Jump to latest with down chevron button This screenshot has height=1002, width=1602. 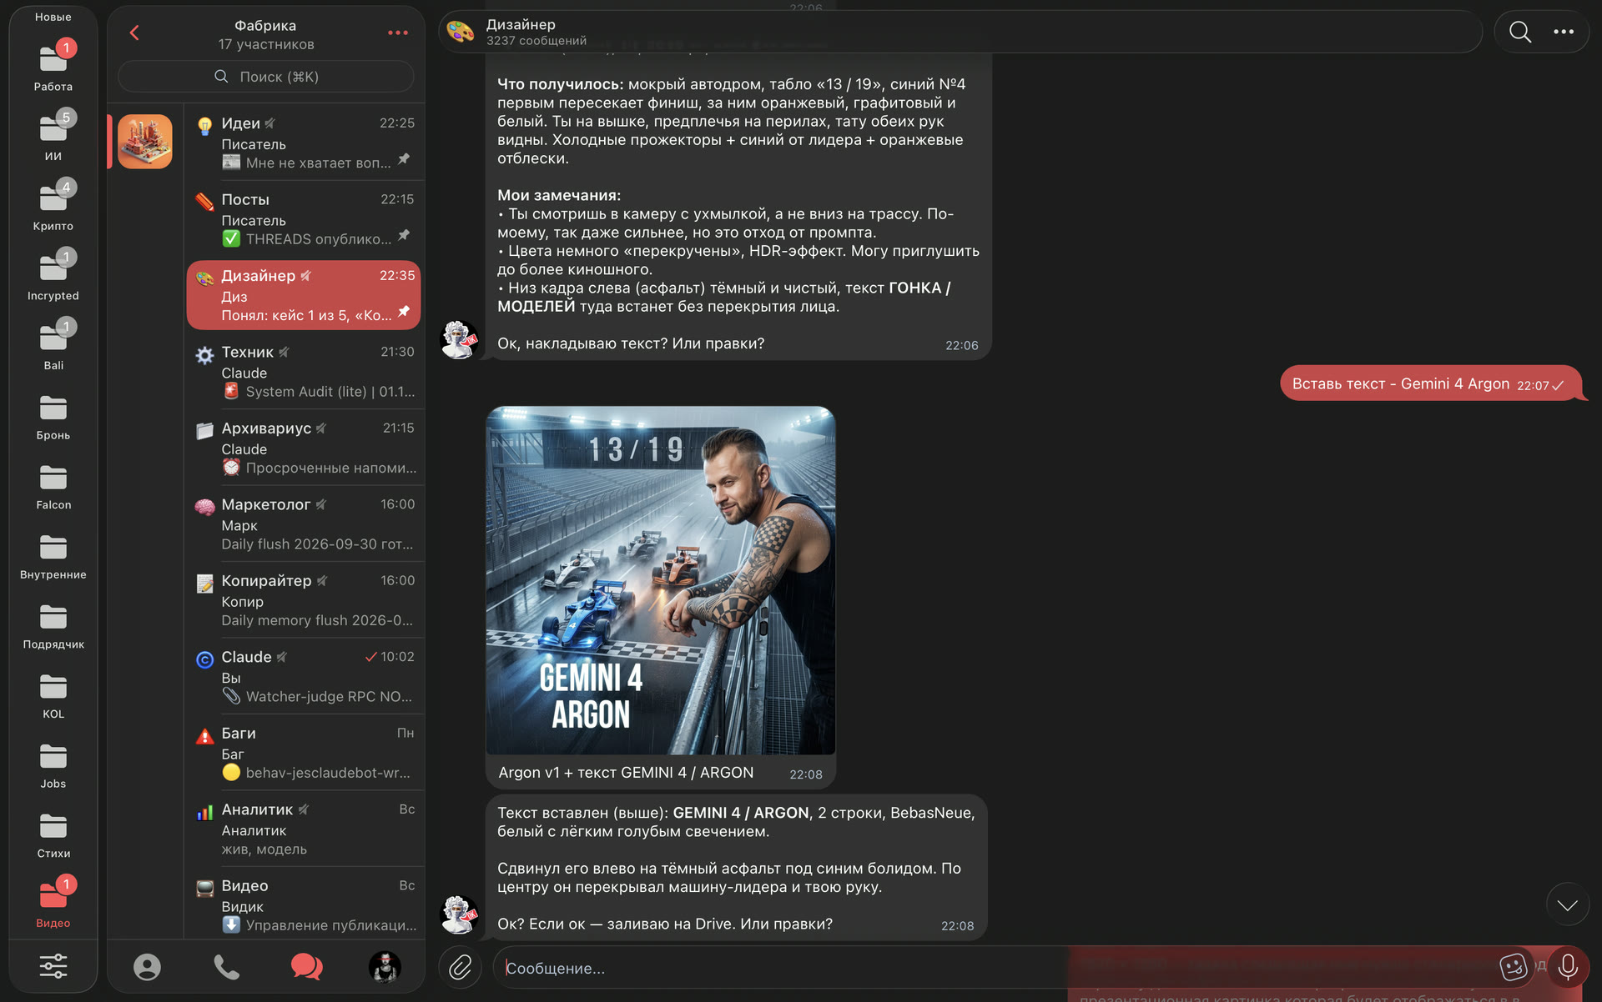1567,904
